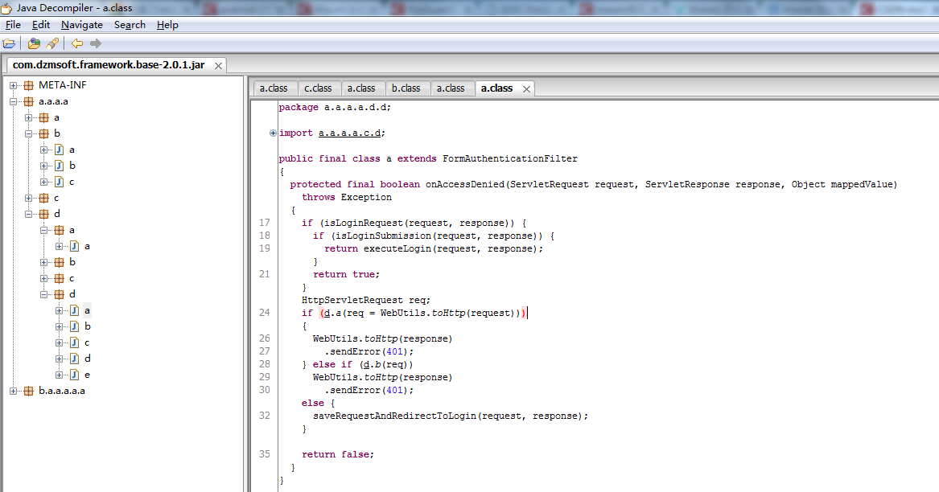Click 'HttpServletRequest req;' declaration
Image resolution: width=939 pixels, height=492 pixels.
[366, 301]
